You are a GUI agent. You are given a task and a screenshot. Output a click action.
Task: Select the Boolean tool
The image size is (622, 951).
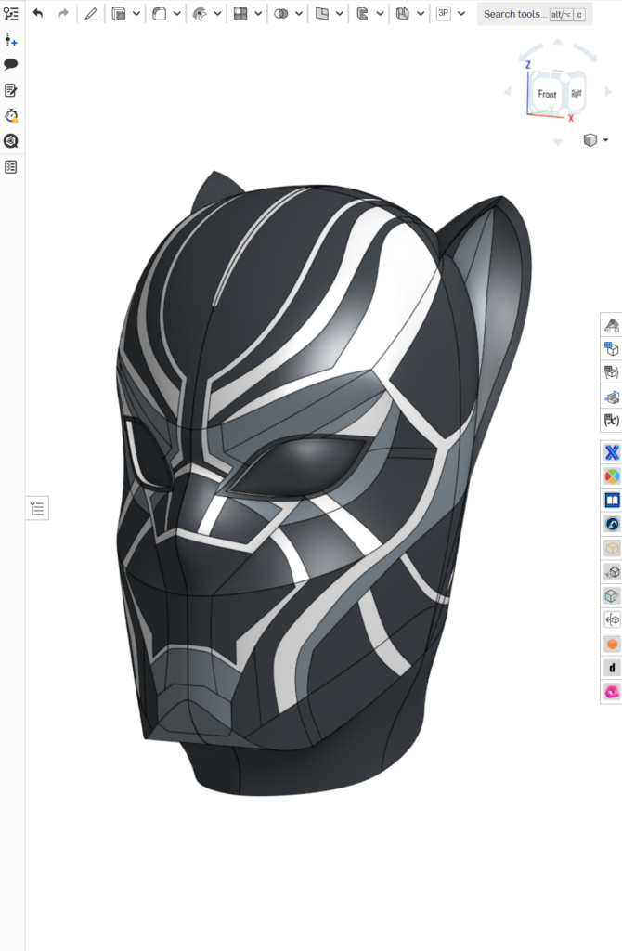280,13
